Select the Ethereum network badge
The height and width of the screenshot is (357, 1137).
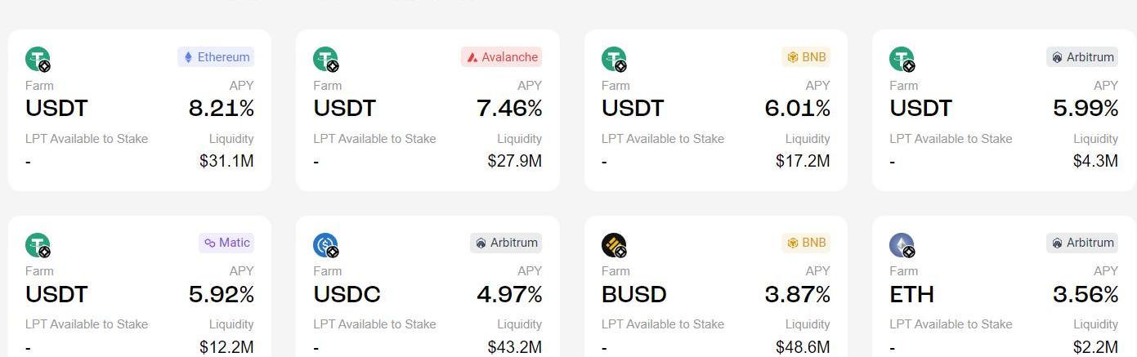[216, 57]
